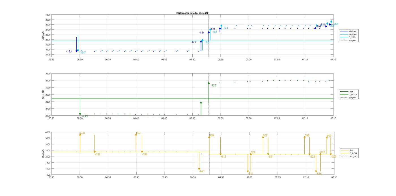Click the '642' roll data label
Viewport: 396px width, 196px height.
coord(323,152)
